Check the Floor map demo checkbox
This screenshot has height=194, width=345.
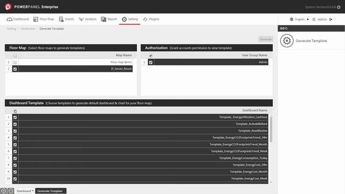pyautogui.click(x=15, y=63)
